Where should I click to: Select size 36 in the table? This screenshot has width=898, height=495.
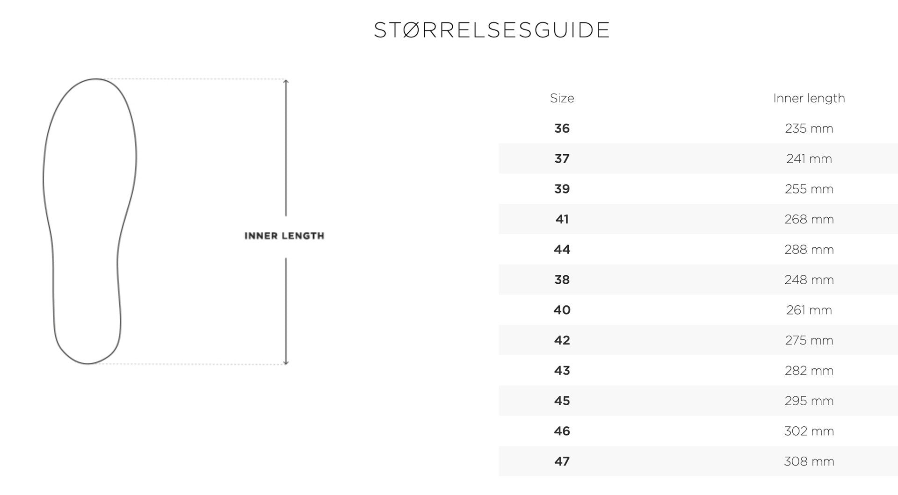coord(562,129)
